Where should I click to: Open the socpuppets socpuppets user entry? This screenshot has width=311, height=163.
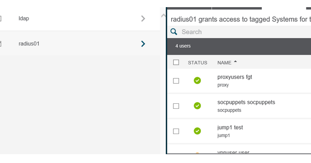(x=246, y=102)
